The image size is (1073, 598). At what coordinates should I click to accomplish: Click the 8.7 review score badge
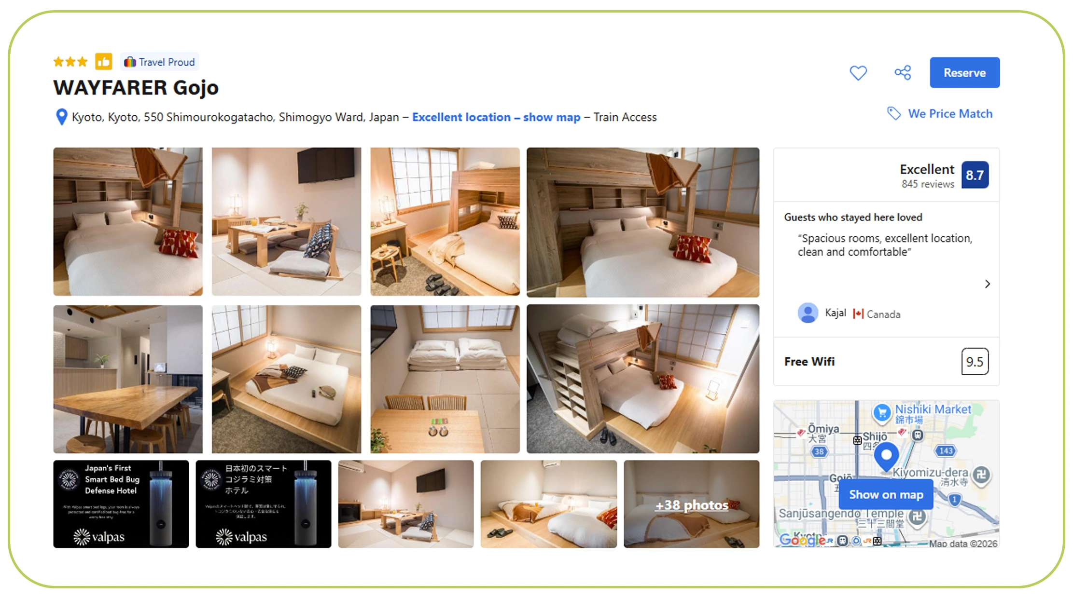(x=975, y=175)
